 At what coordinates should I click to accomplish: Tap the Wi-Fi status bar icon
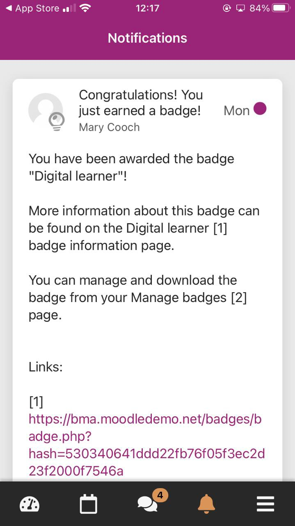85,8
